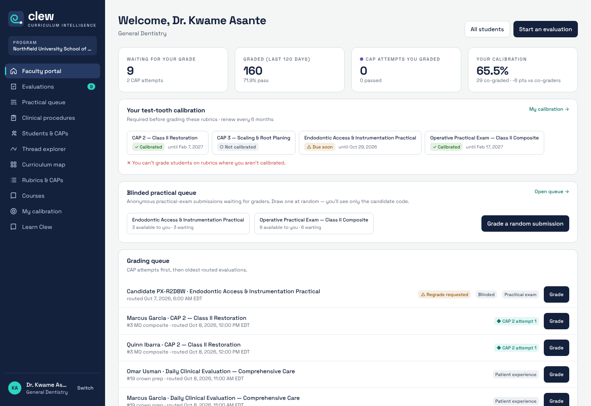Grade Quinn Ibarra CAP 2 attempt
The width and height of the screenshot is (591, 406).
tap(557, 348)
